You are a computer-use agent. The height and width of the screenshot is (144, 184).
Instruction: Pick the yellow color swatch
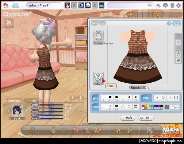click(x=148, y=106)
